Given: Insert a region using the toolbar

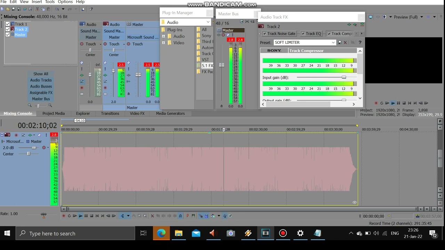Looking at the screenshot, I should 193,216.
